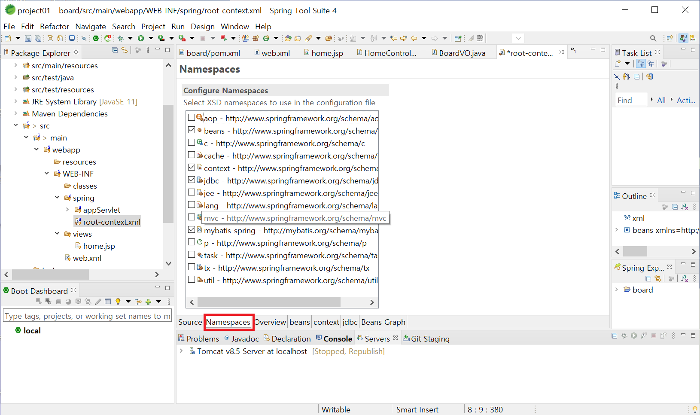Enable the aop namespace checkbox
The image size is (700, 415).
(x=192, y=117)
